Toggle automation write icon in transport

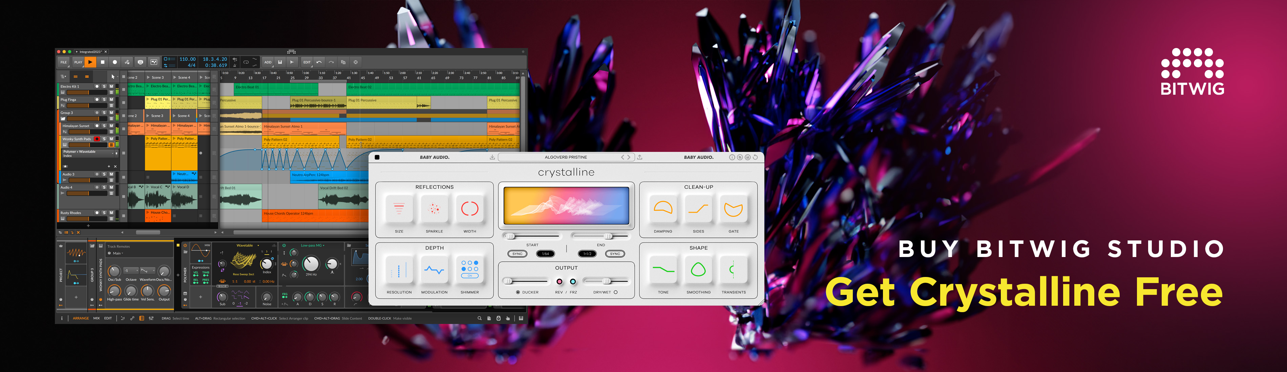coord(127,62)
